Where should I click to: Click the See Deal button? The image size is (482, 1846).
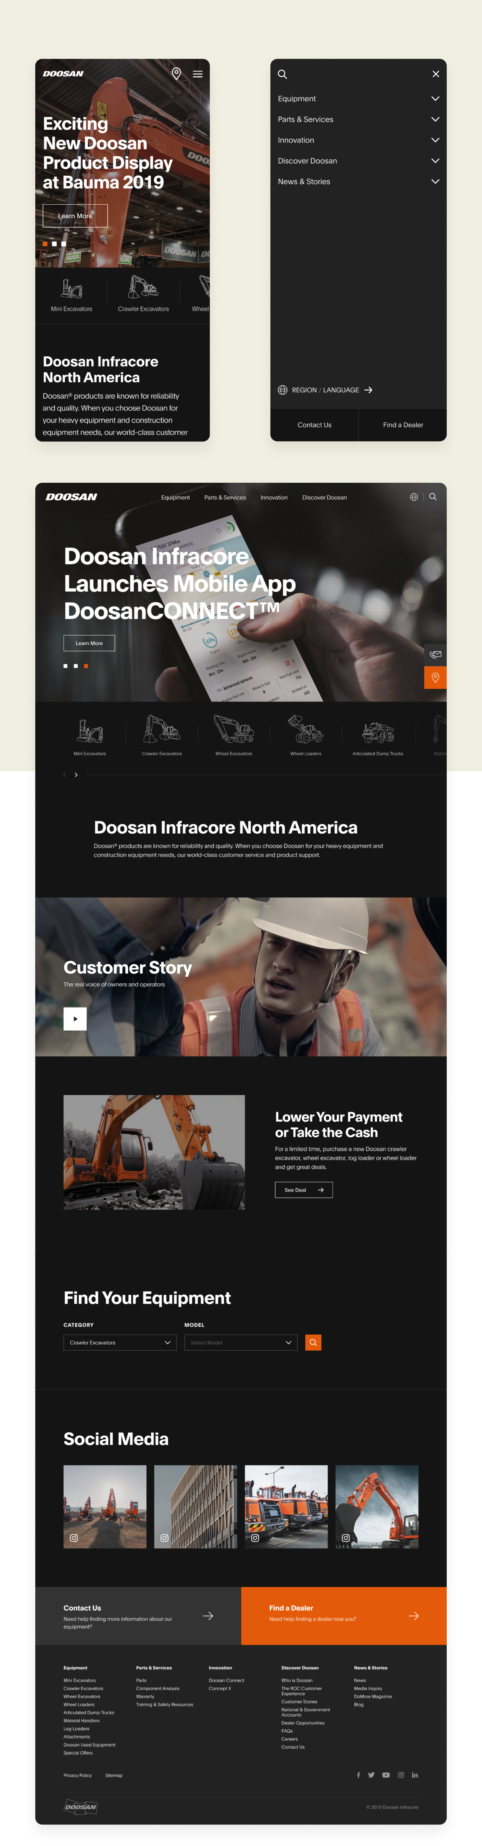pyautogui.click(x=303, y=1190)
